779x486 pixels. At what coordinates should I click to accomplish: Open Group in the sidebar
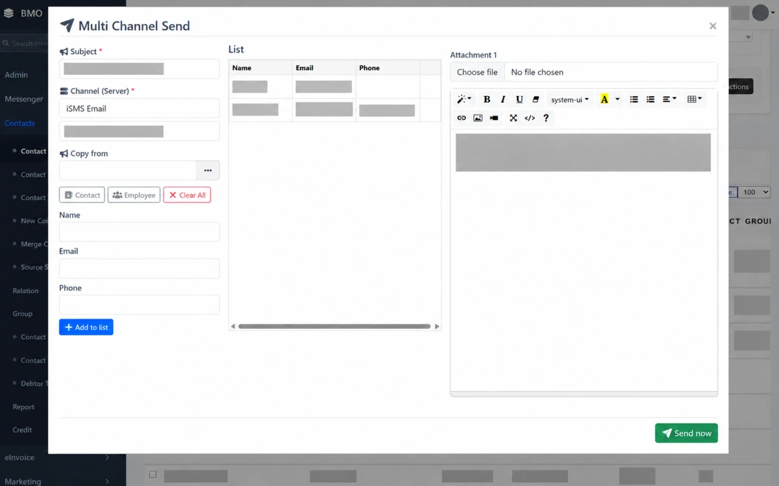(x=22, y=313)
